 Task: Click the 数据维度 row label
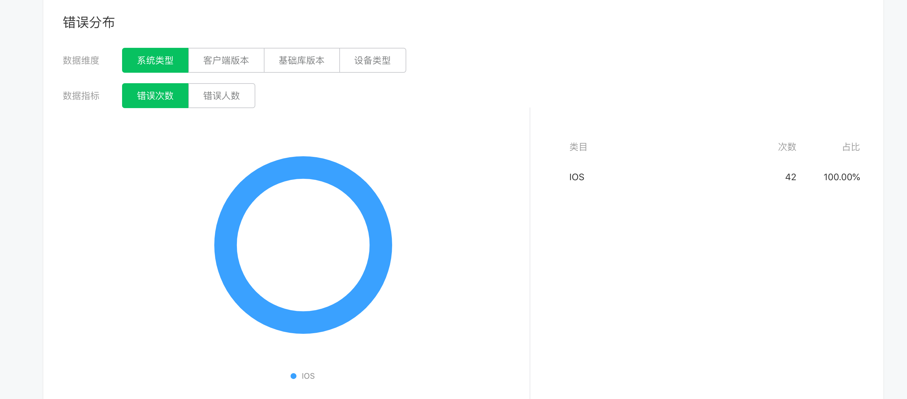coord(81,61)
